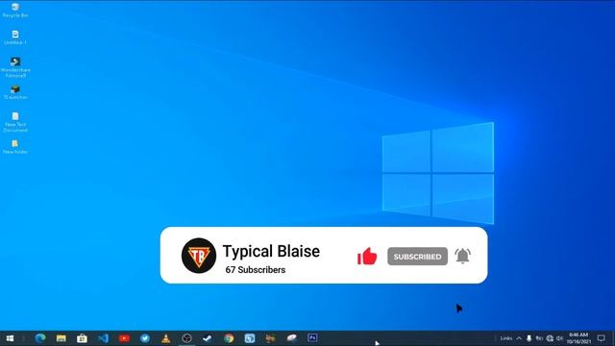Viewport: 615px width, 346px height.
Task: Select the Untitled-1 file on the desktop
Action: (x=15, y=37)
